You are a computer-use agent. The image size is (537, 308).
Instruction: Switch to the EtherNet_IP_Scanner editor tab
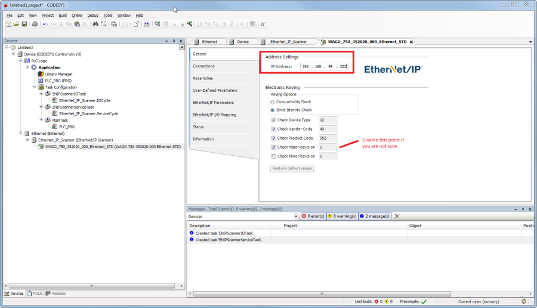coord(288,42)
